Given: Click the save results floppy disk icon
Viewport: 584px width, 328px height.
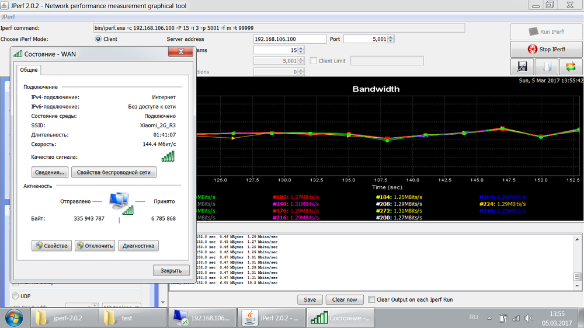Looking at the screenshot, I should tap(522, 67).
